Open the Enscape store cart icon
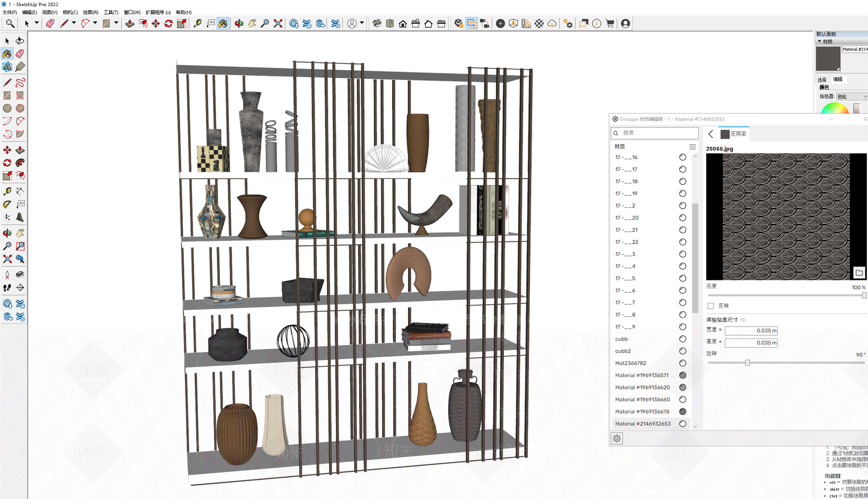868x499 pixels. [x=610, y=23]
